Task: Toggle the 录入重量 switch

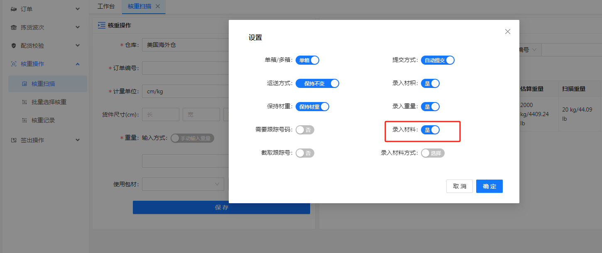Action: tap(430, 107)
